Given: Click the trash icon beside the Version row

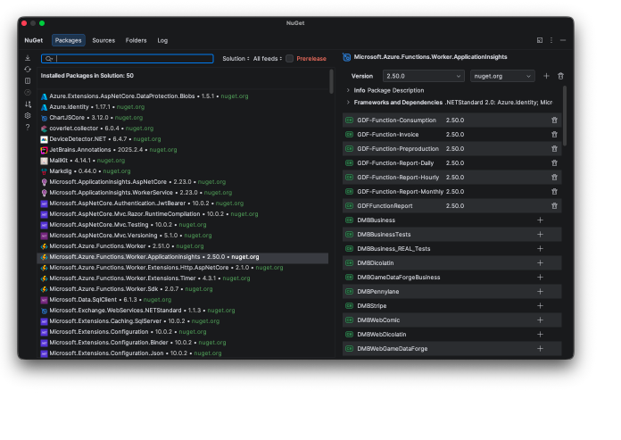Looking at the screenshot, I should pos(561,76).
